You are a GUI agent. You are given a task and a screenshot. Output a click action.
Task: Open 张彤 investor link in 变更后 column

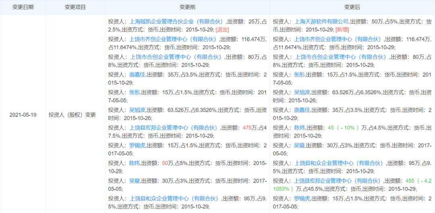(x=299, y=75)
